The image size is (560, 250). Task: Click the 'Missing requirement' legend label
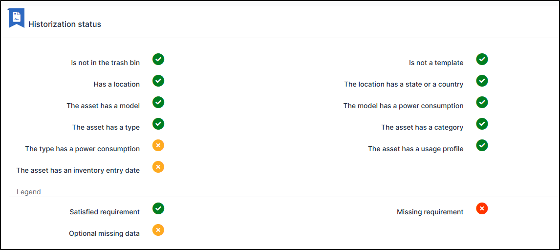click(430, 212)
